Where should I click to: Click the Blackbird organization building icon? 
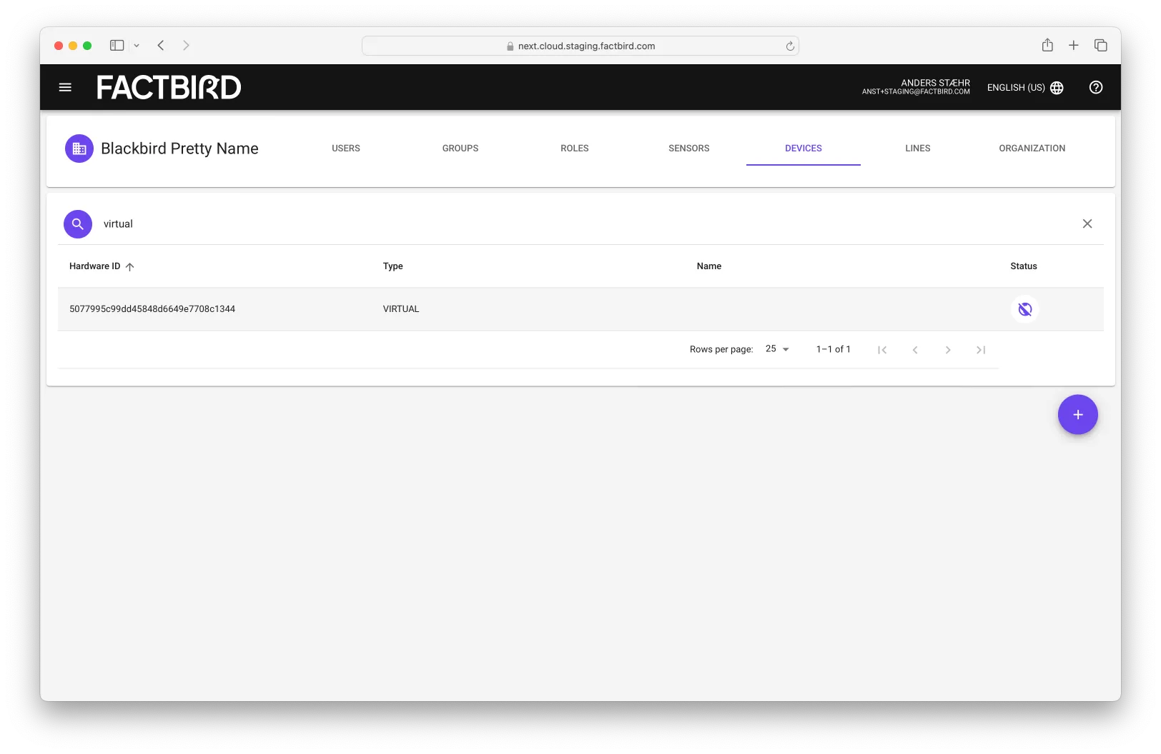[x=79, y=149]
